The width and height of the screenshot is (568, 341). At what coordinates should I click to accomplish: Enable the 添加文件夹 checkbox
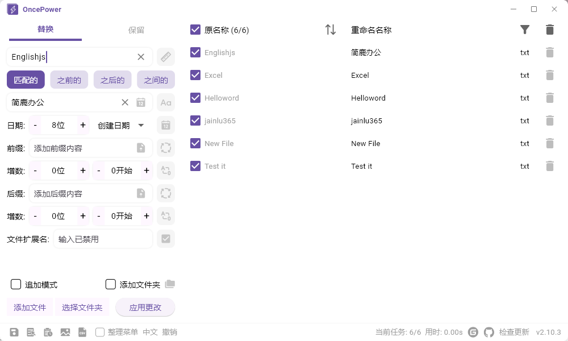(x=110, y=284)
